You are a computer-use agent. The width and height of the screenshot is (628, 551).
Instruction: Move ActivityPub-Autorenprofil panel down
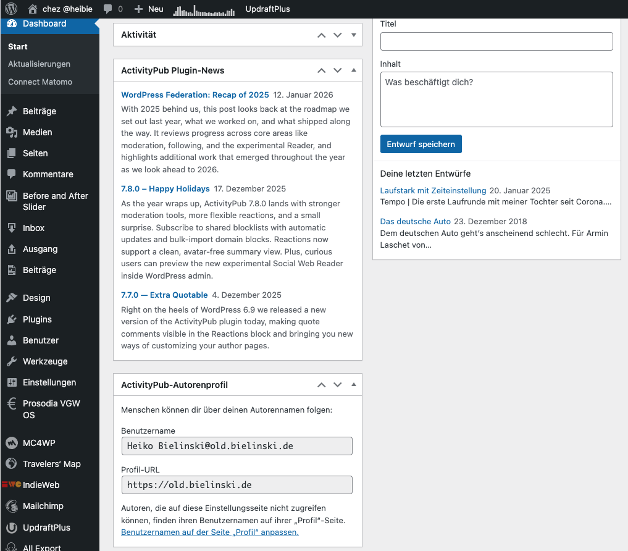tap(337, 385)
